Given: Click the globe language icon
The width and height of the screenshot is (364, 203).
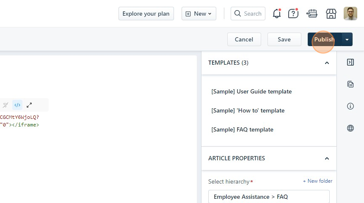Looking at the screenshot, I should [350, 128].
